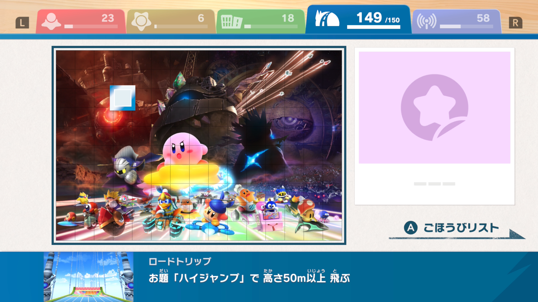Click the progress bar under 58
Screen dimensions: 538x302
467,27
